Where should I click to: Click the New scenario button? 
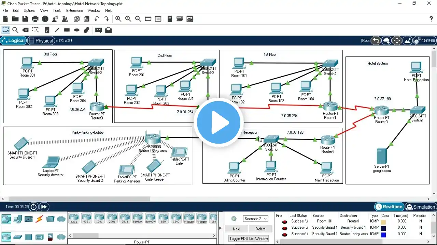(237, 229)
